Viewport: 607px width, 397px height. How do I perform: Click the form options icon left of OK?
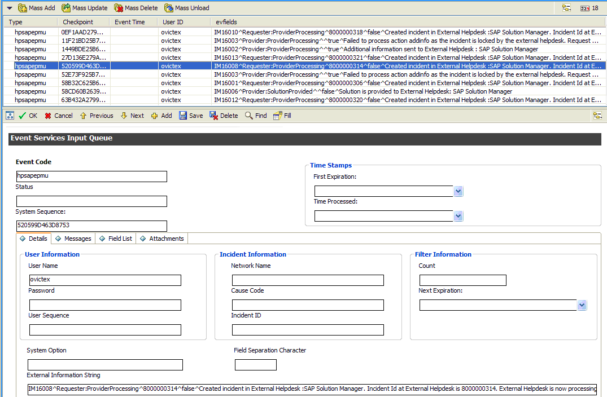(10, 116)
